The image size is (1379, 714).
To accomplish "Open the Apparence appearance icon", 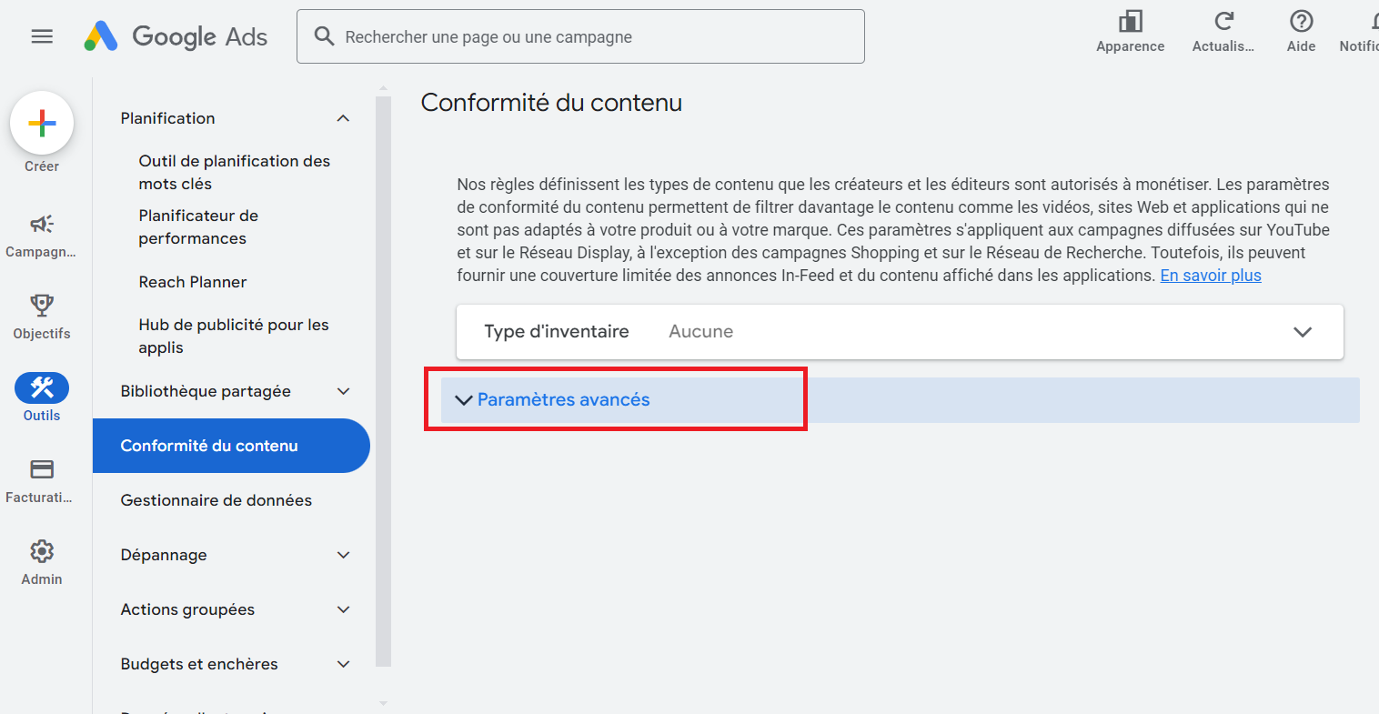I will click(1131, 22).
